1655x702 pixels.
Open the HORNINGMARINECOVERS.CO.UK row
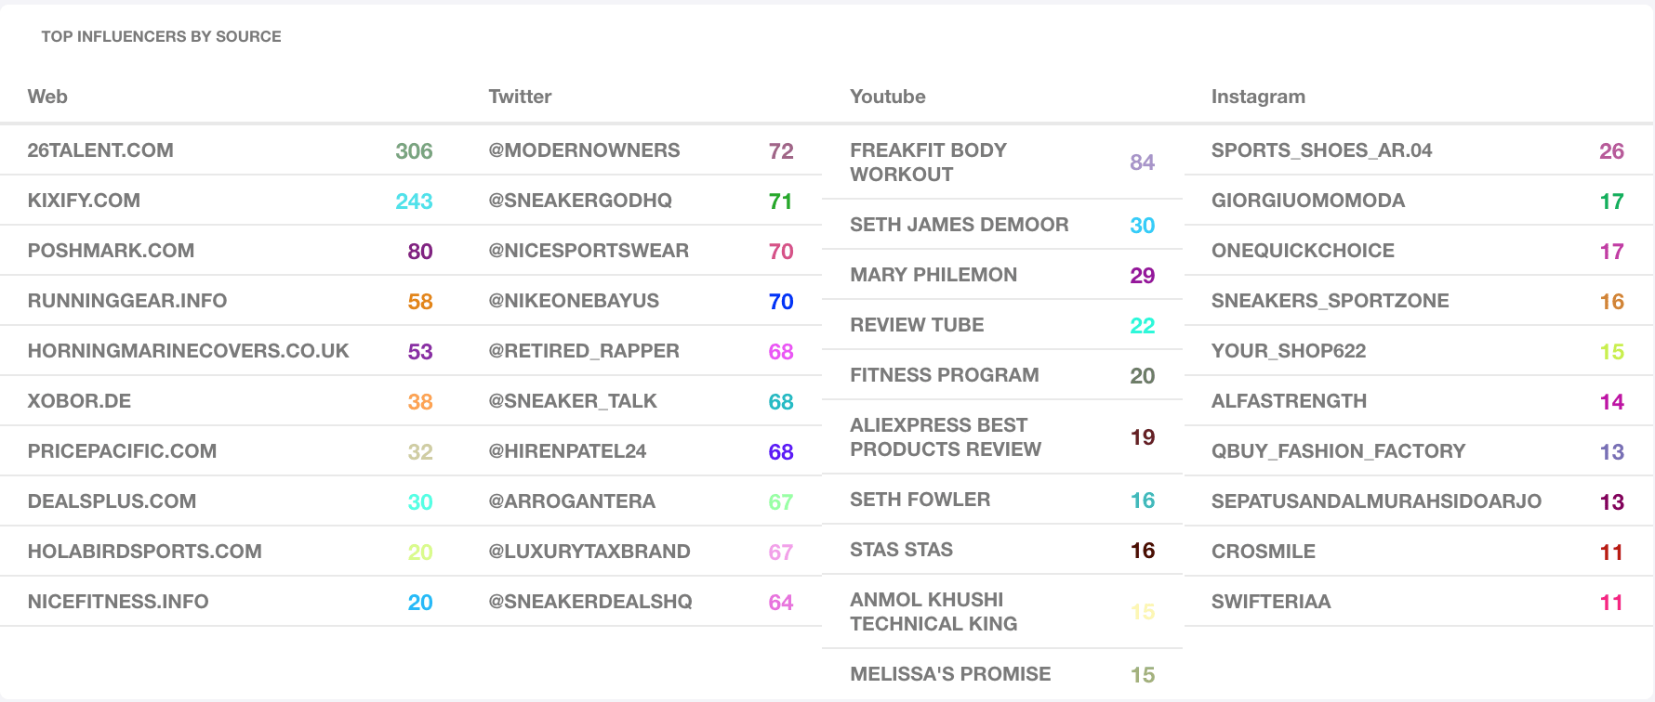pyautogui.click(x=188, y=351)
